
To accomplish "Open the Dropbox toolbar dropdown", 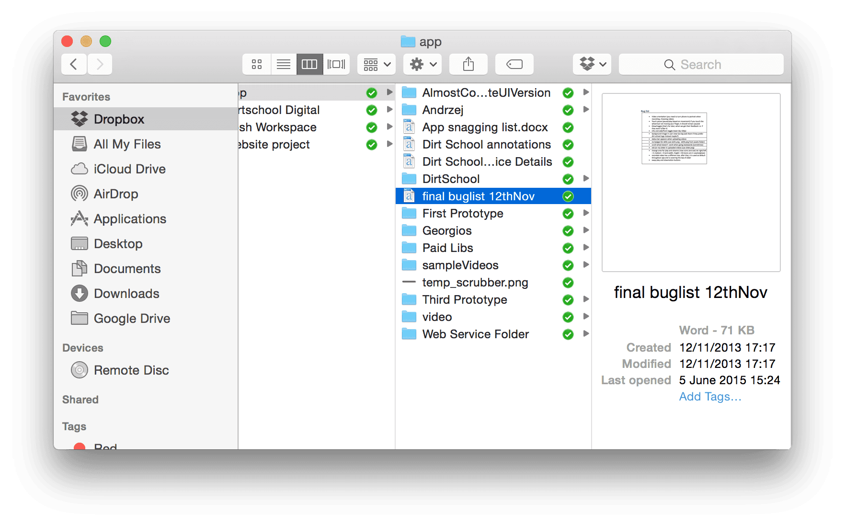I will pos(592,64).
